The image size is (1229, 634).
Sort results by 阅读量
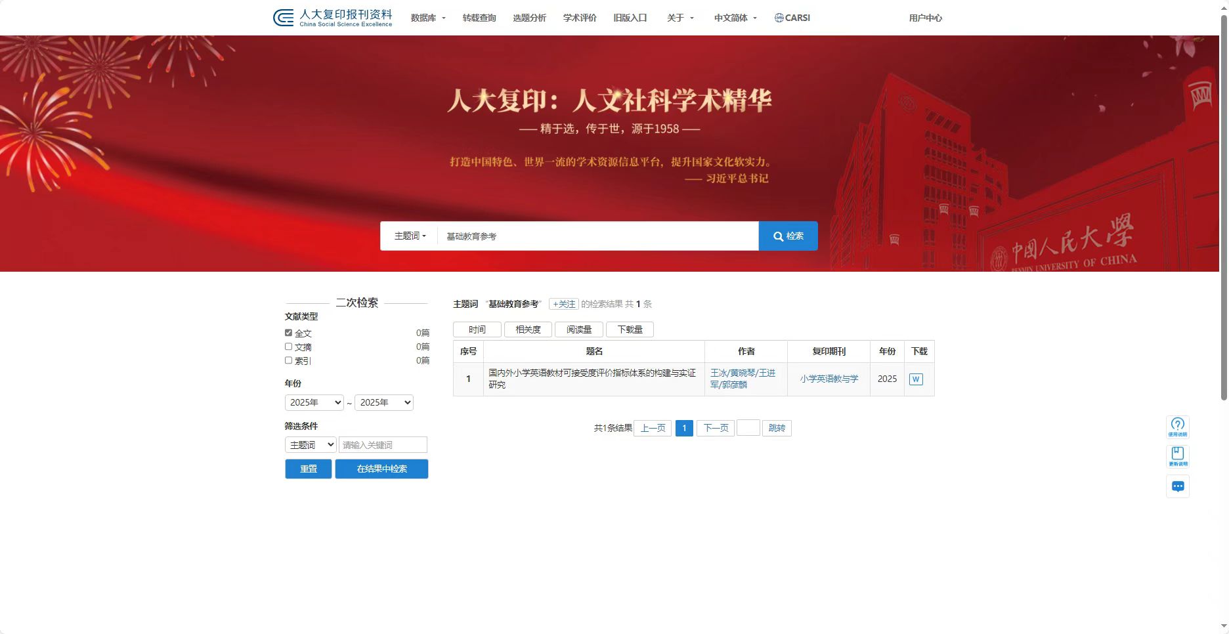point(579,329)
